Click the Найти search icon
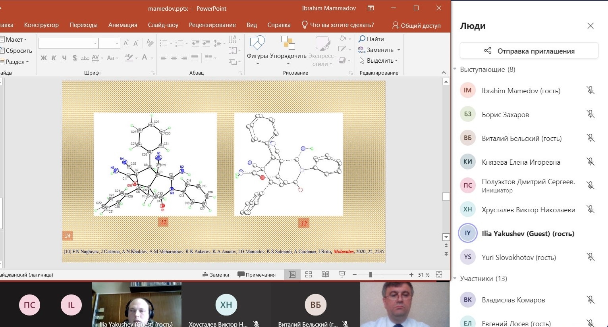The width and height of the screenshot is (608, 327). [362, 39]
